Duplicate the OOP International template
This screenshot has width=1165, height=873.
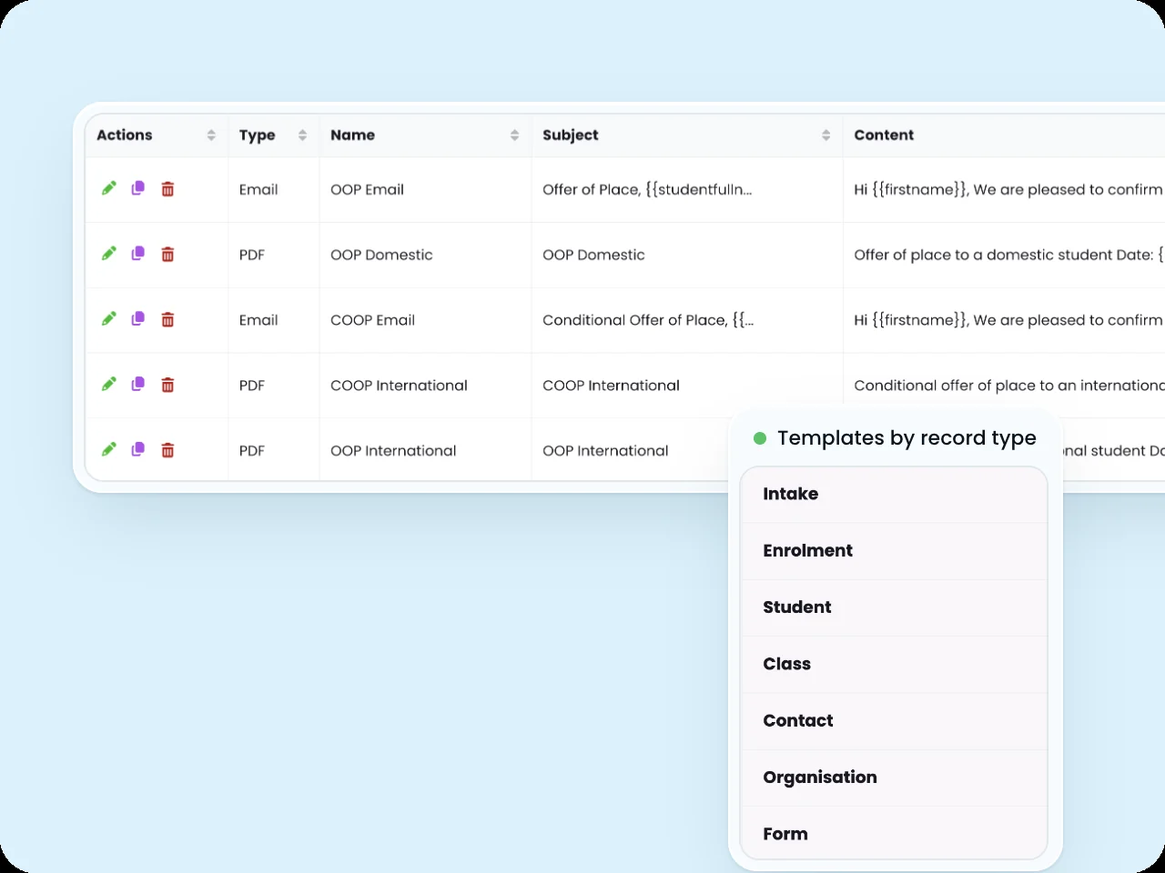(x=138, y=449)
